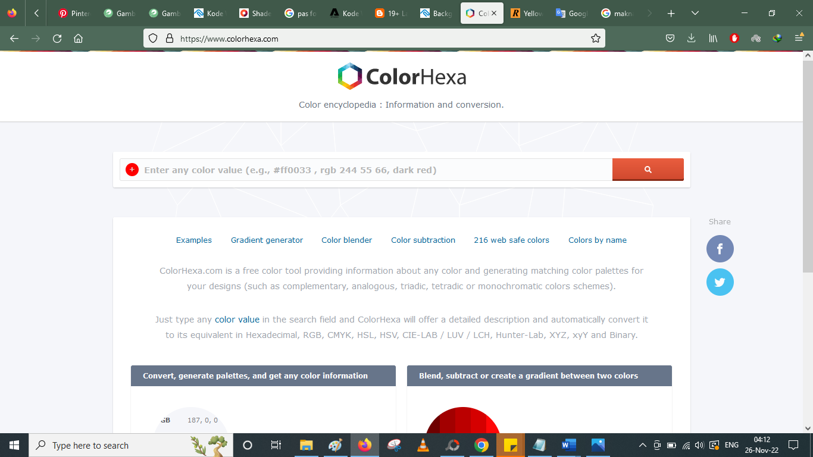Share page on Twitter
This screenshot has height=457, width=813.
720,282
